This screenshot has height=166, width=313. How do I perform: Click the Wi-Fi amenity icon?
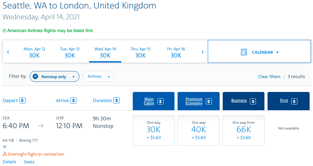point(5,147)
